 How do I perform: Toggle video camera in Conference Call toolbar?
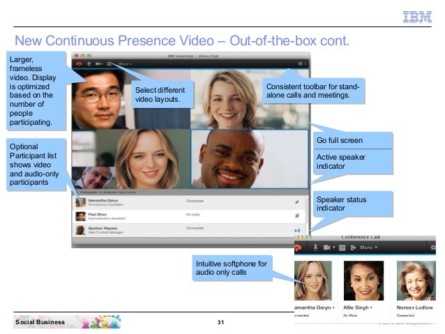(326, 248)
